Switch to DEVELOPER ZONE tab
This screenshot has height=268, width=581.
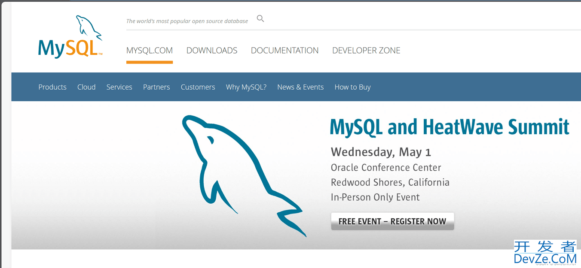(x=366, y=51)
